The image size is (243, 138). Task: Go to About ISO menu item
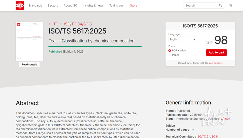(70, 5)
